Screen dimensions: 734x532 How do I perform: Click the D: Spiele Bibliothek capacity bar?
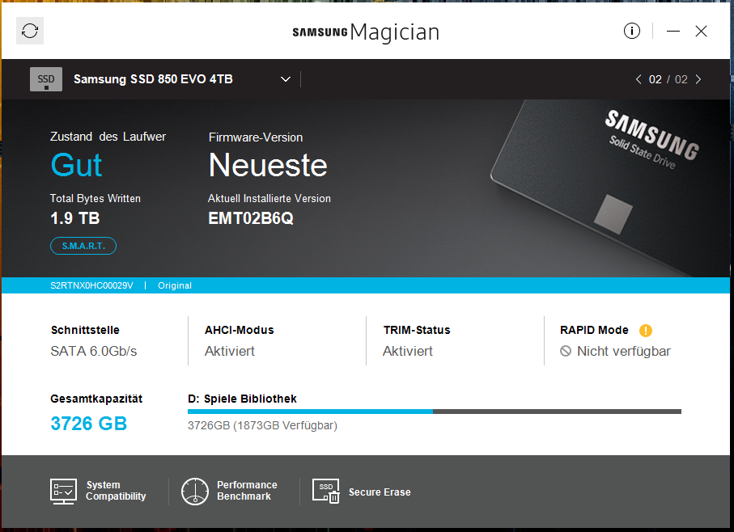(435, 412)
